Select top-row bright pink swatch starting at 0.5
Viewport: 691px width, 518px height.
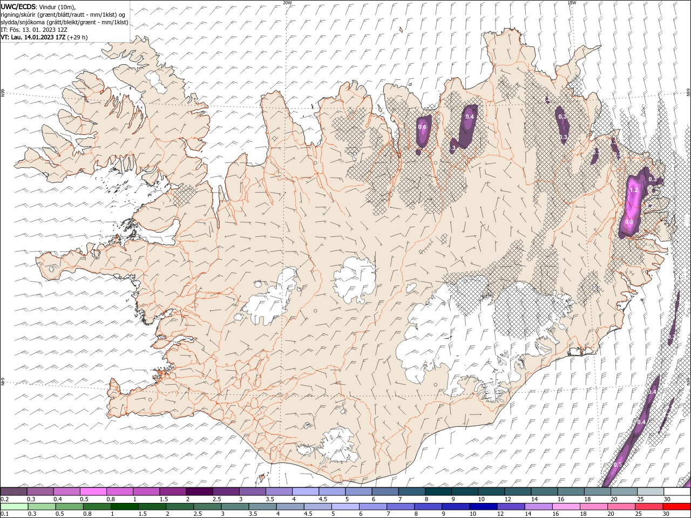[93, 492]
